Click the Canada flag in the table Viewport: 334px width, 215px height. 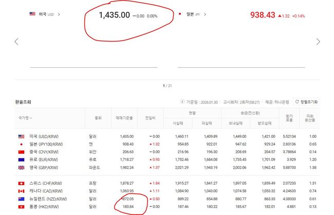click(21, 191)
